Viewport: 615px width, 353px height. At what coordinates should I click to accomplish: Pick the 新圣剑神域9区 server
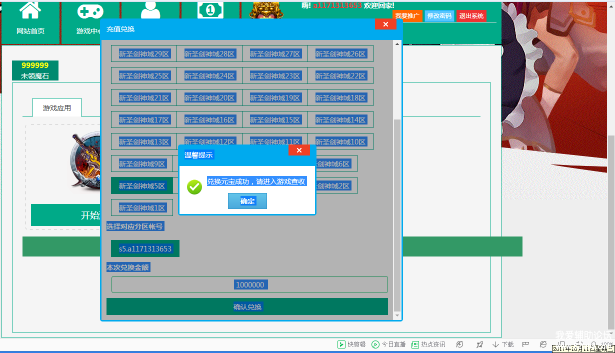(142, 164)
